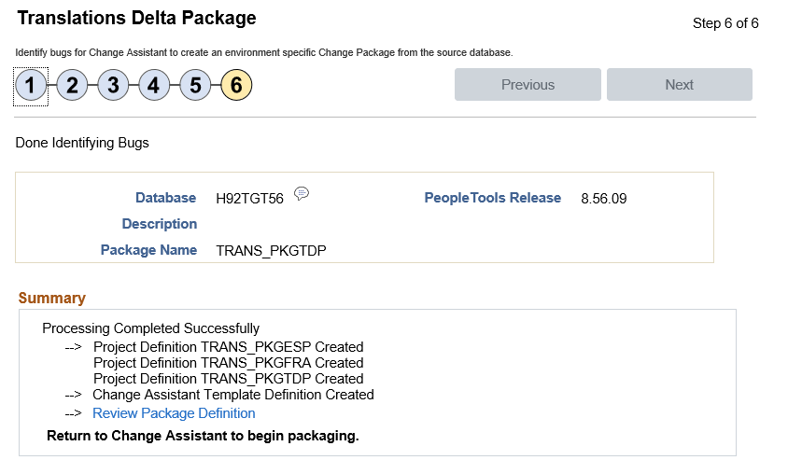Viewport: 788px width, 474px height.
Task: Select the database value H92TGT56
Action: click(x=250, y=199)
